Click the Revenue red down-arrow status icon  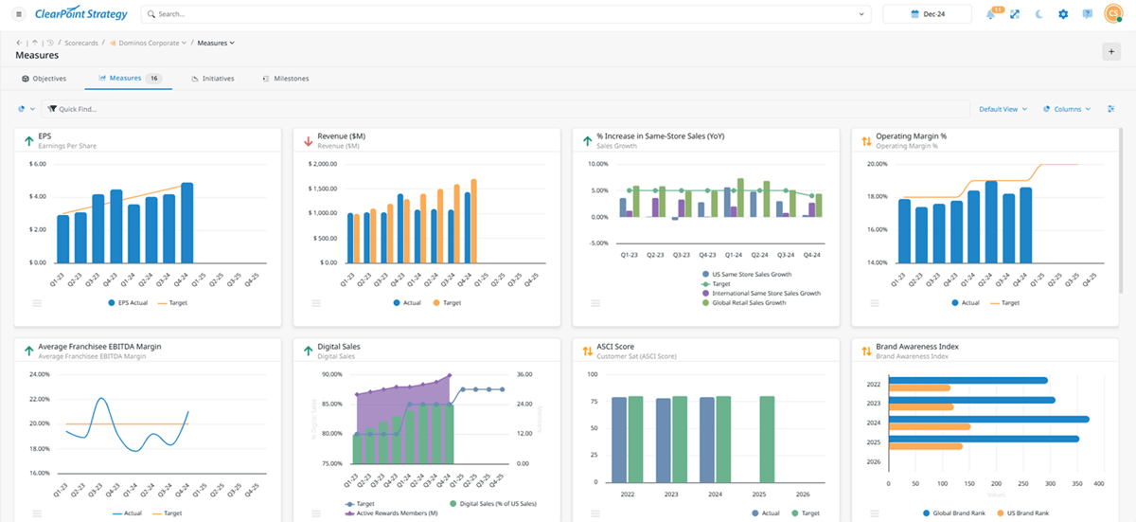(308, 140)
